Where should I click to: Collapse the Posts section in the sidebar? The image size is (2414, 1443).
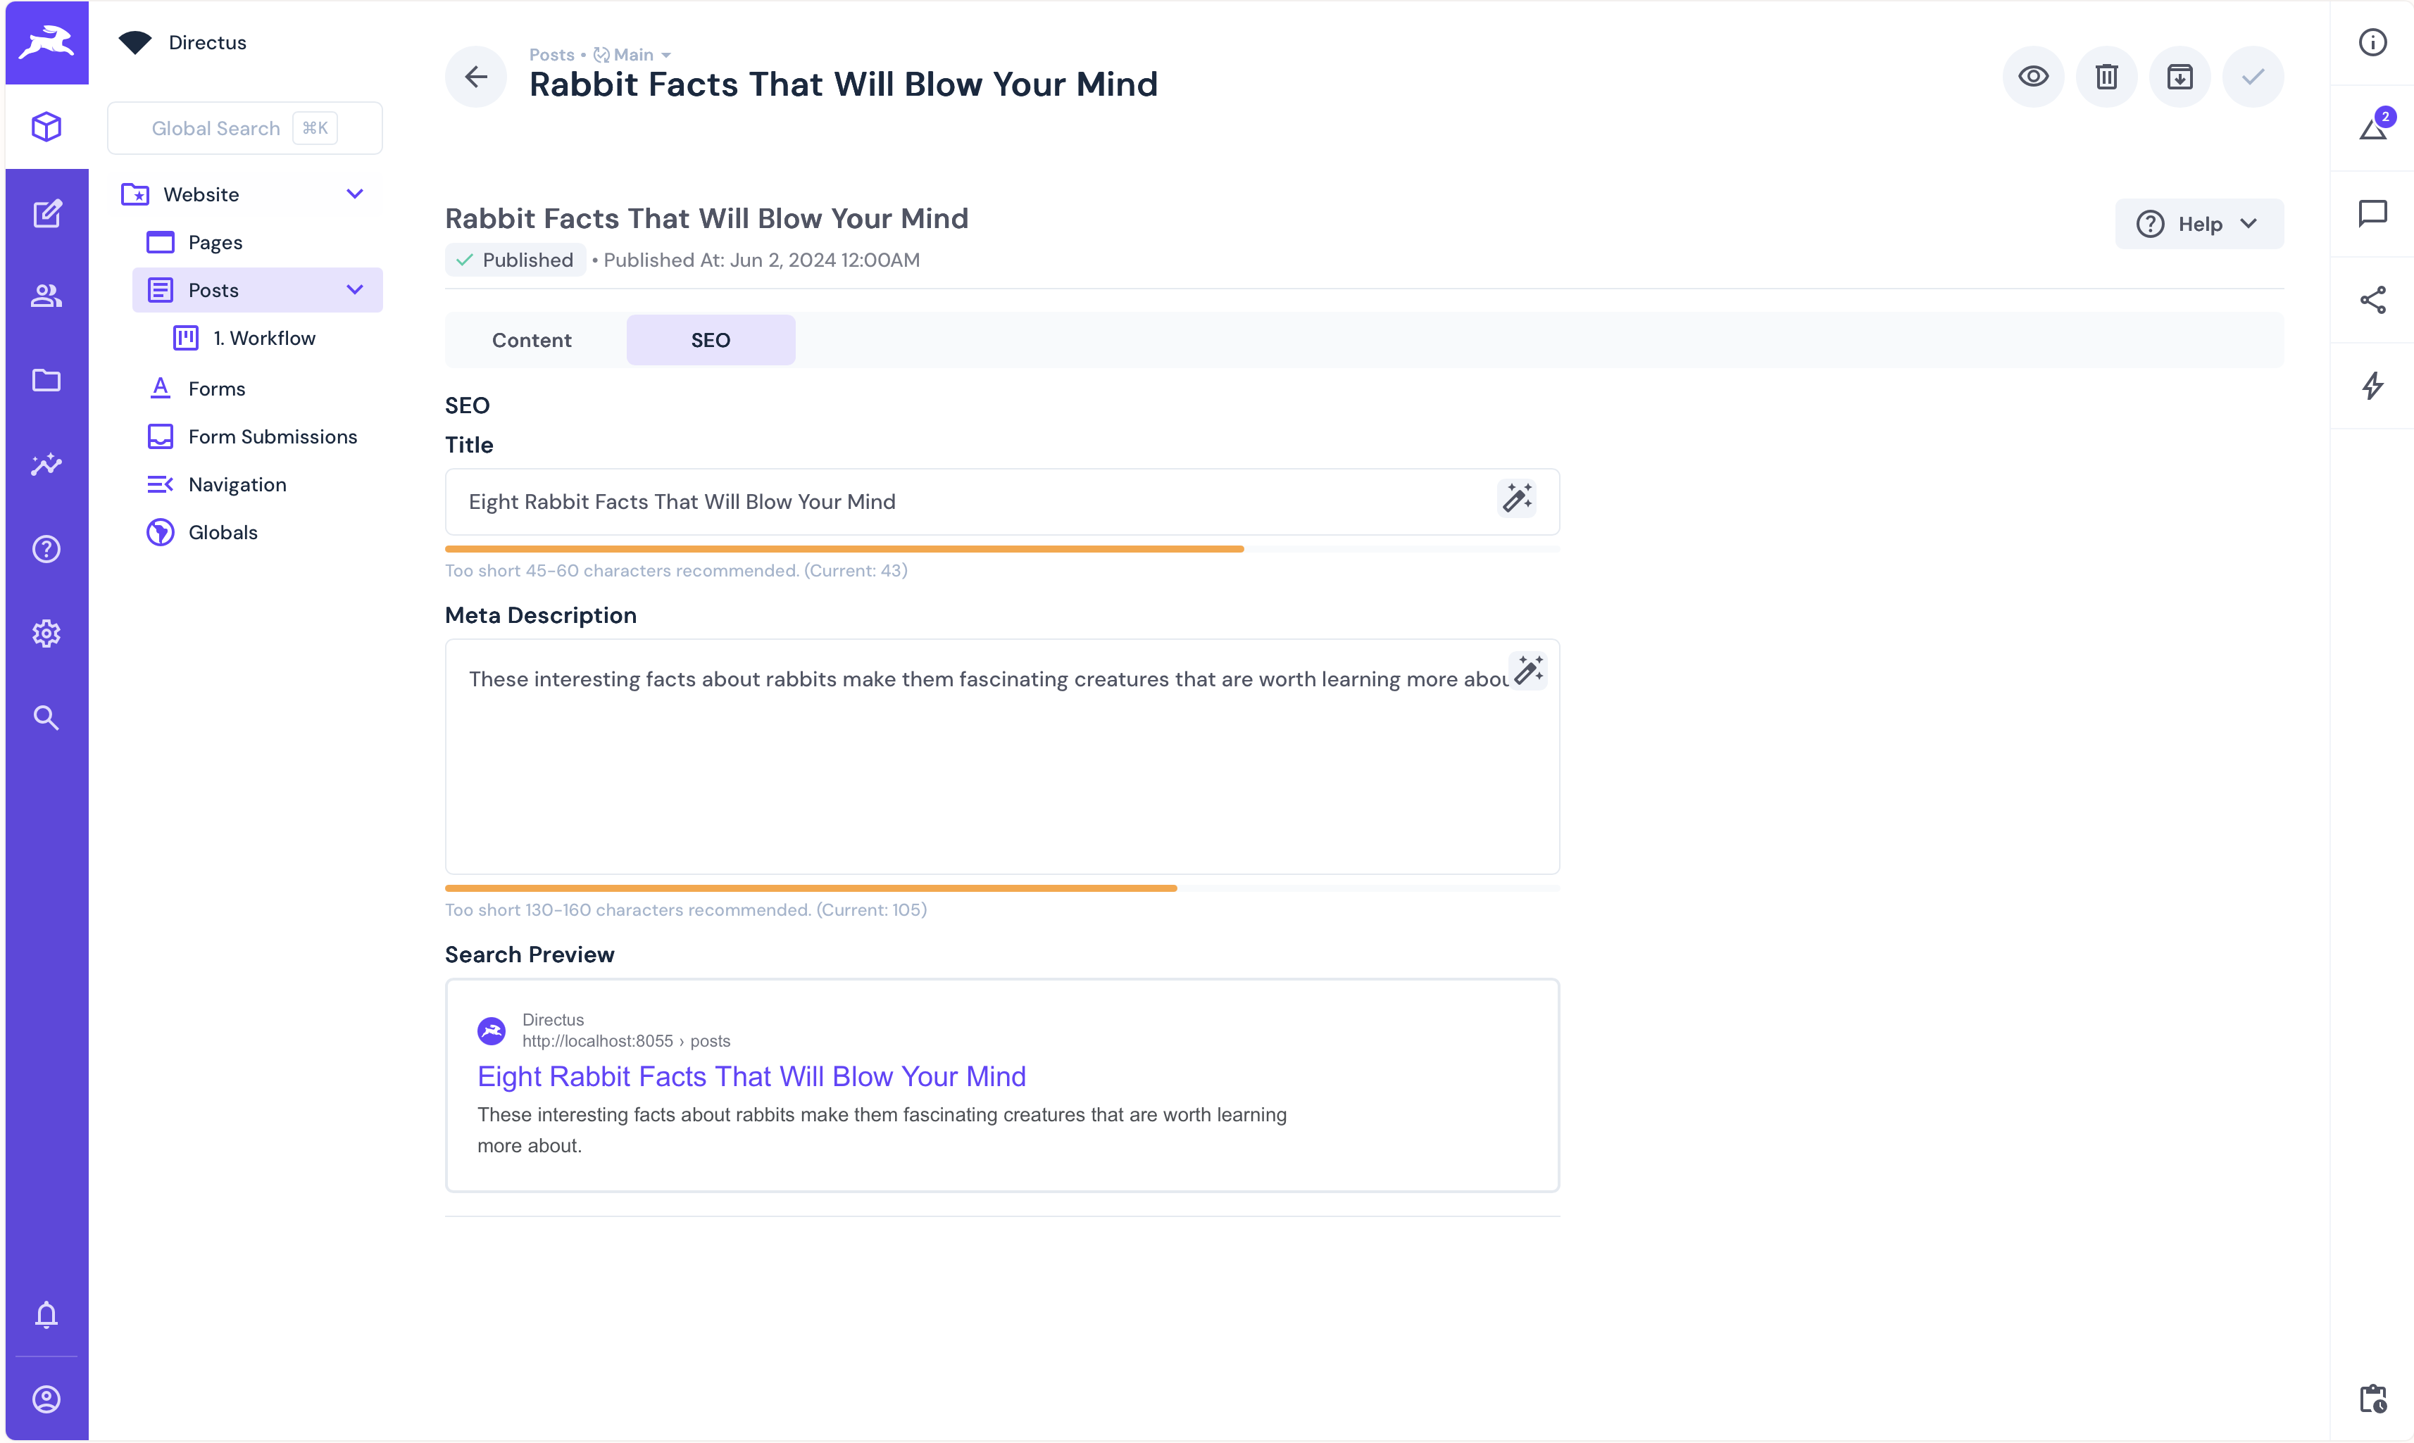pyautogui.click(x=355, y=290)
